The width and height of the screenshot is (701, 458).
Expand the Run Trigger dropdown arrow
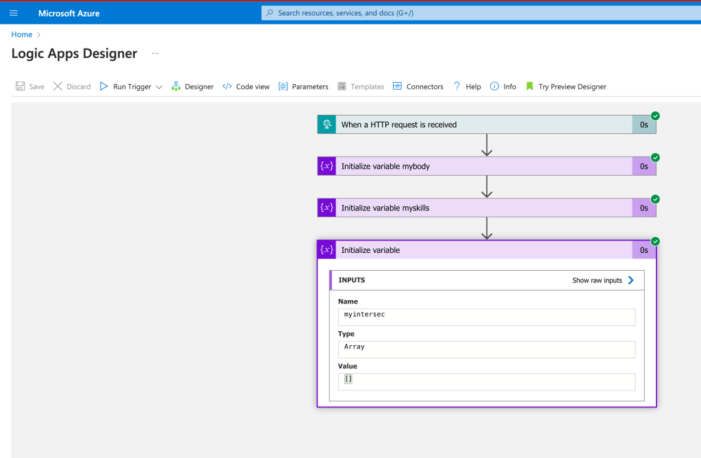point(159,87)
